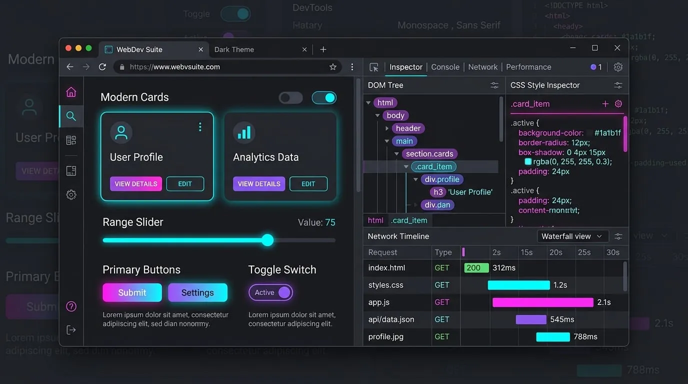View site info via the padlock icon
This screenshot has width=688, height=384.
121,67
